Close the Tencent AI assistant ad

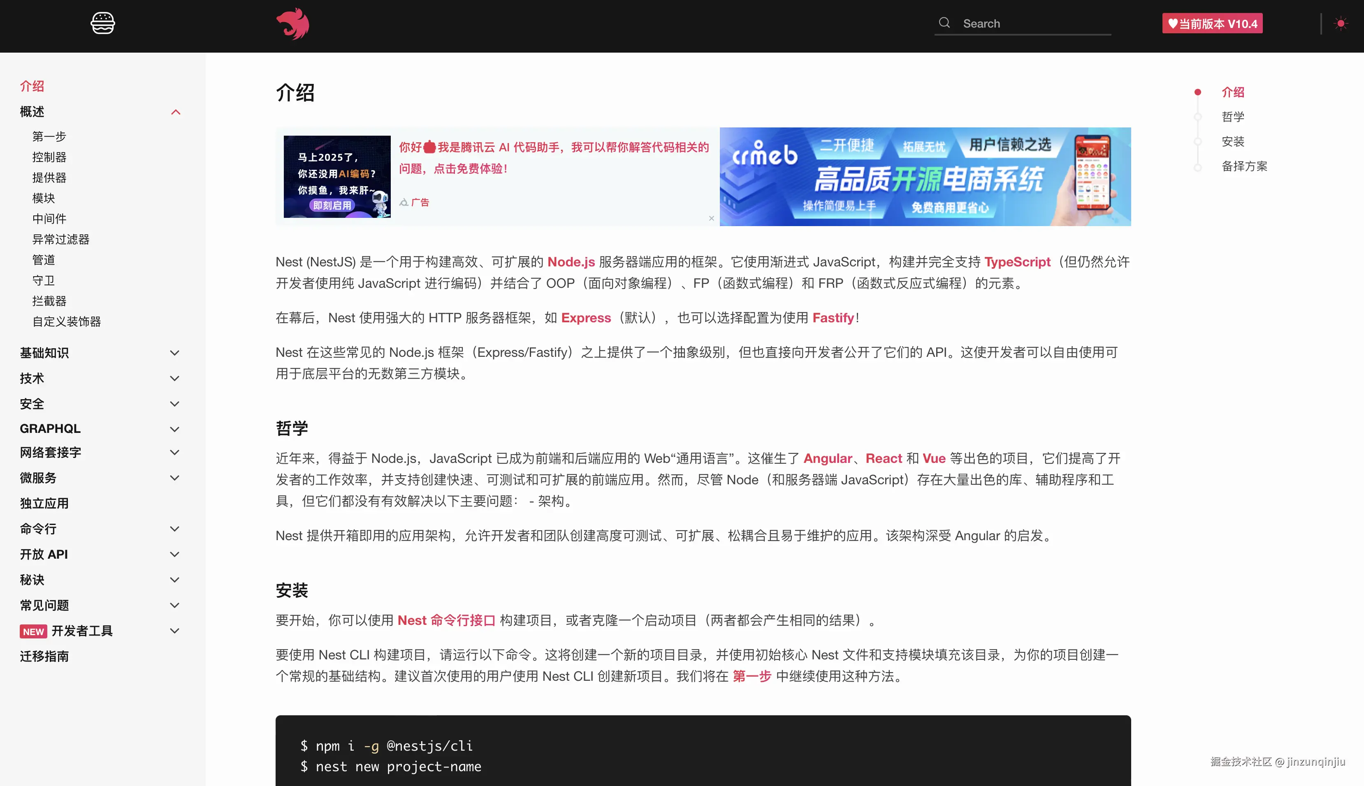pyautogui.click(x=711, y=218)
